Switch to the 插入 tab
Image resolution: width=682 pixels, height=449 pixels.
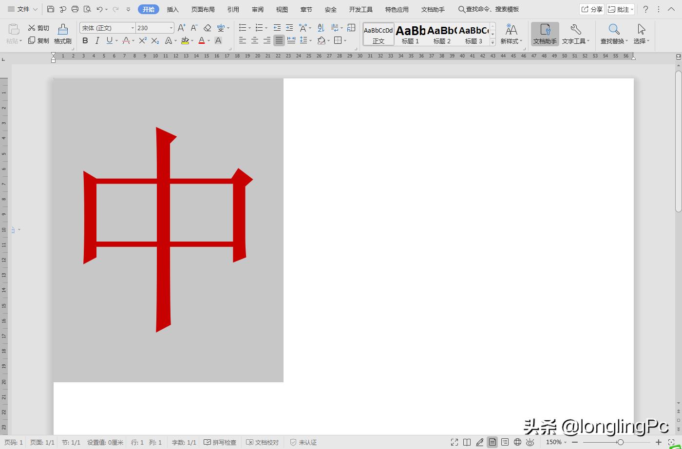pyautogui.click(x=173, y=9)
